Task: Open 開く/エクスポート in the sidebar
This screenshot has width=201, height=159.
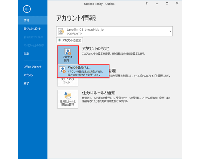Action: coord(32,29)
